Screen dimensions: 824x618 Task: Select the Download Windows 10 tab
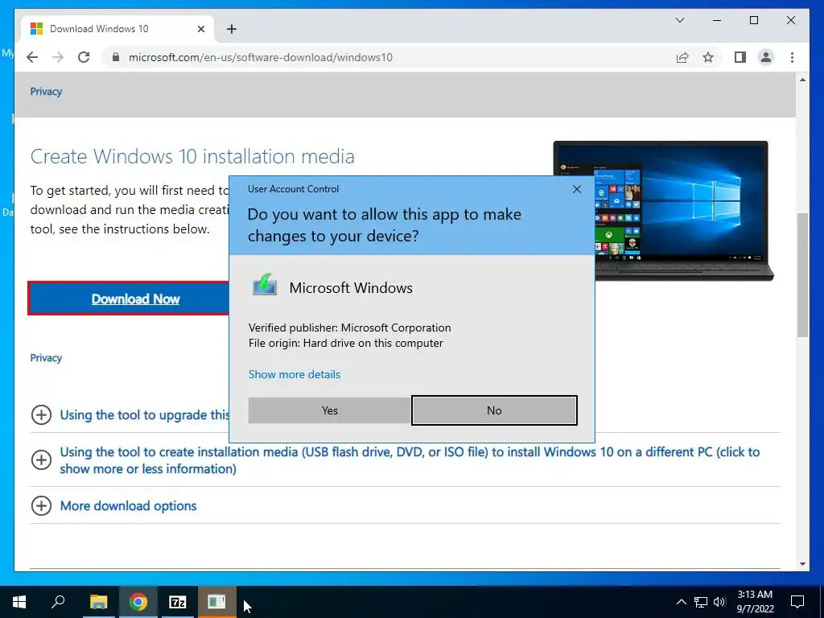point(117,29)
